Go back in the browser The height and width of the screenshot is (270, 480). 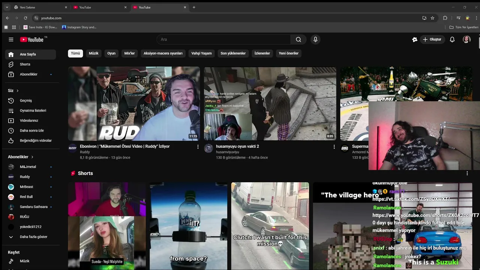pyautogui.click(x=7, y=18)
